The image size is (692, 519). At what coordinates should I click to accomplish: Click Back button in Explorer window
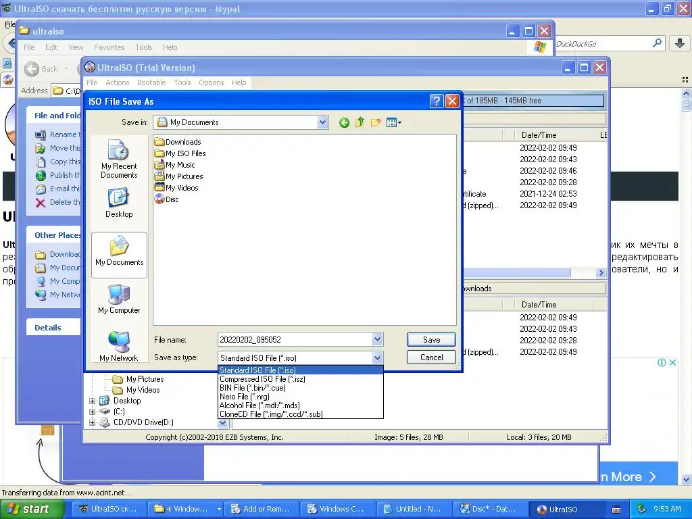(41, 69)
